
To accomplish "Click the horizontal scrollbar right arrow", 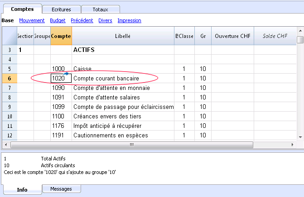I will 292,145.
